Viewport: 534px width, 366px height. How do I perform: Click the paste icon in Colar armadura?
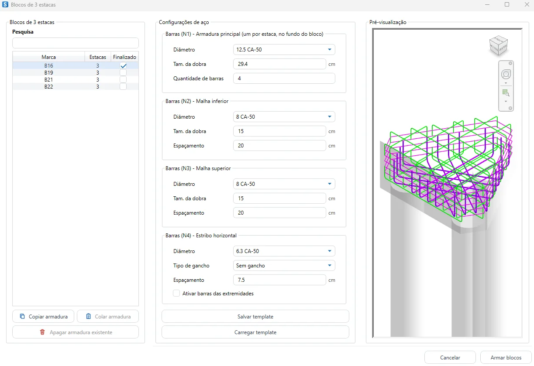pyautogui.click(x=89, y=316)
